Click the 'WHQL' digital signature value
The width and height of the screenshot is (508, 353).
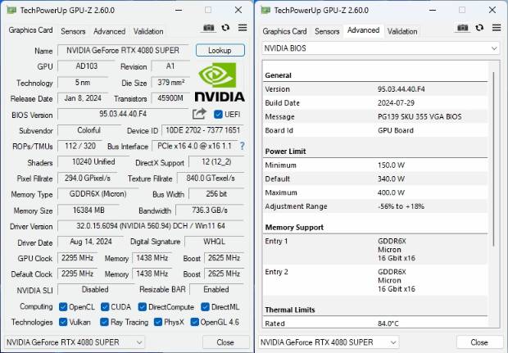(214, 242)
